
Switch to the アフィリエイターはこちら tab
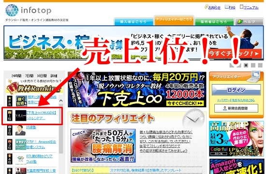tap(174, 20)
